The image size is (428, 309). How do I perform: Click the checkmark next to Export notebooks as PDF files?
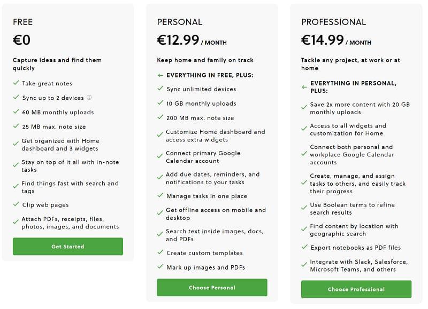point(303,247)
